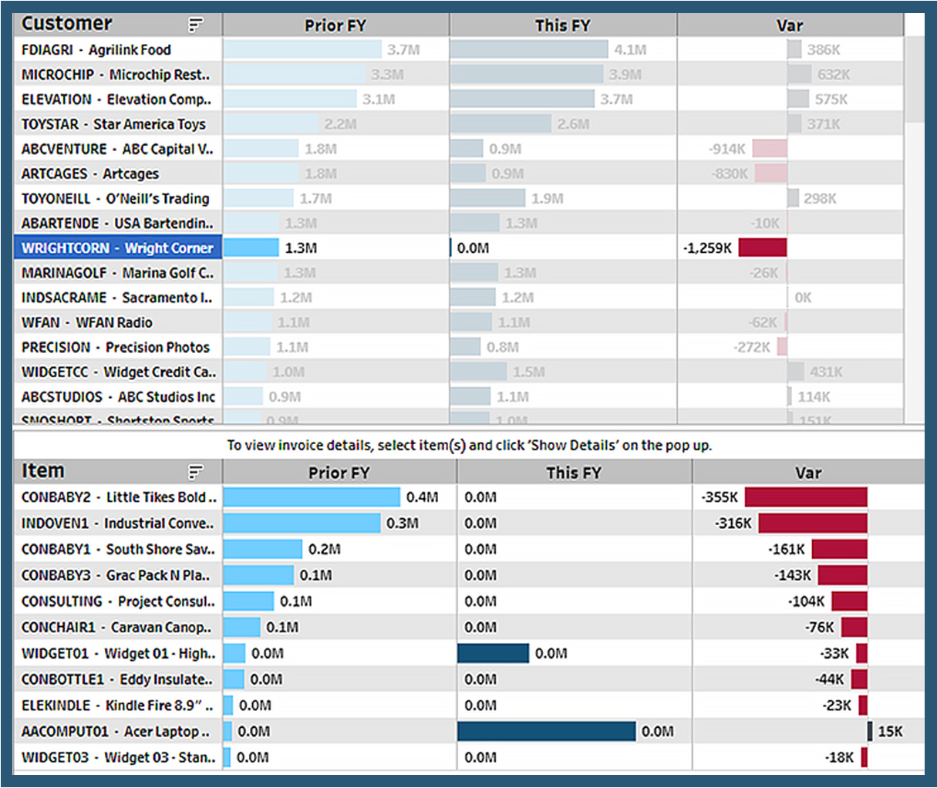This screenshot has width=937, height=788.
Task: Select FDIAGRI - Agrilink Food customer
Action: point(96,49)
